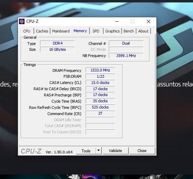
Task: Click the Close button at bottom
Action: (x=142, y=151)
